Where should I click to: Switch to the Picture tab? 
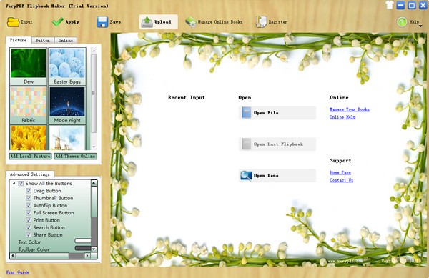pos(19,40)
